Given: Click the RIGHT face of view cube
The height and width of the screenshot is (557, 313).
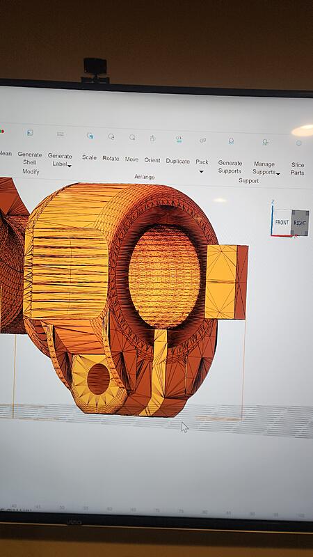Looking at the screenshot, I should coord(300,223).
